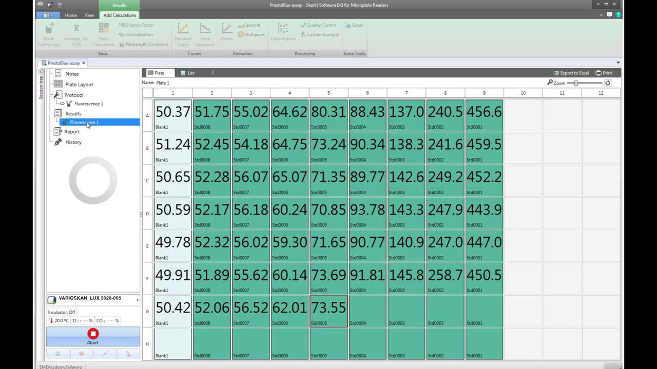Open the blue application menu dropdown
This screenshot has height=369, width=657.
pyautogui.click(x=49, y=15)
